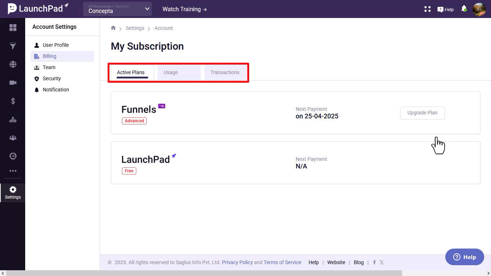The width and height of the screenshot is (491, 276).
Task: Click the notification bell in top bar
Action: [464, 9]
